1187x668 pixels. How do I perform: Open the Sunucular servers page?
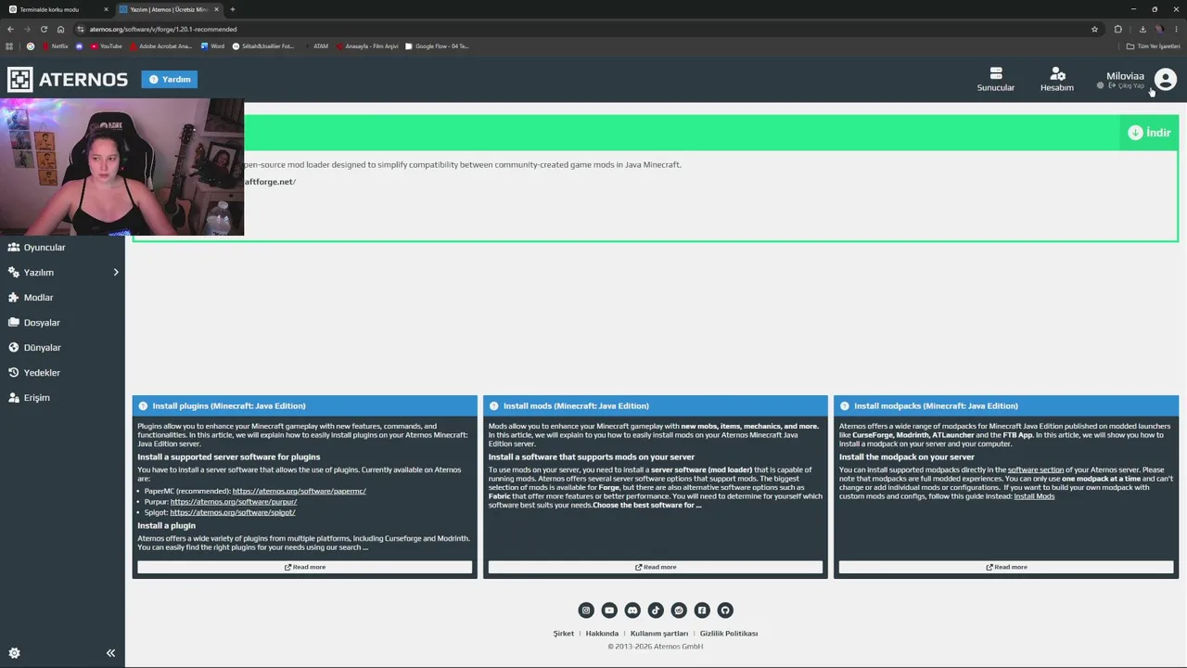[x=996, y=80]
